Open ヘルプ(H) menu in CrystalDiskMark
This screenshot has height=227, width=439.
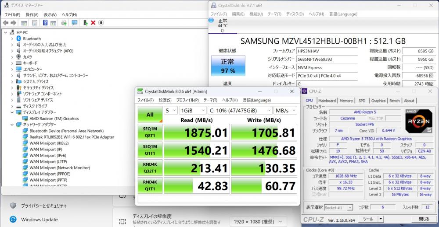coord(230,100)
